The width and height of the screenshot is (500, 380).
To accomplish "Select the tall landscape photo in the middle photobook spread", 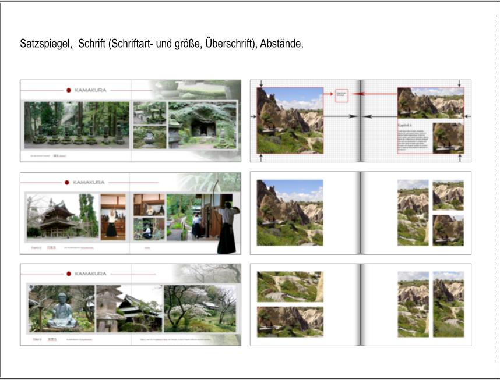I will pos(413,213).
